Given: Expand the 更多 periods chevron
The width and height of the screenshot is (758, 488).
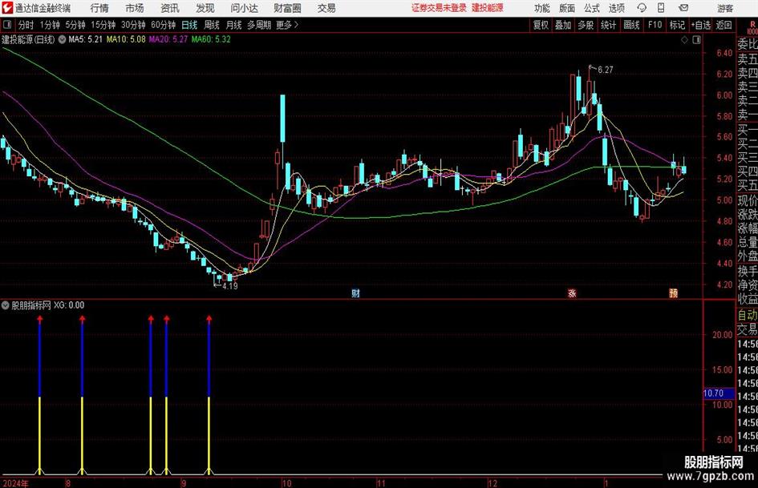Looking at the screenshot, I should [x=296, y=25].
